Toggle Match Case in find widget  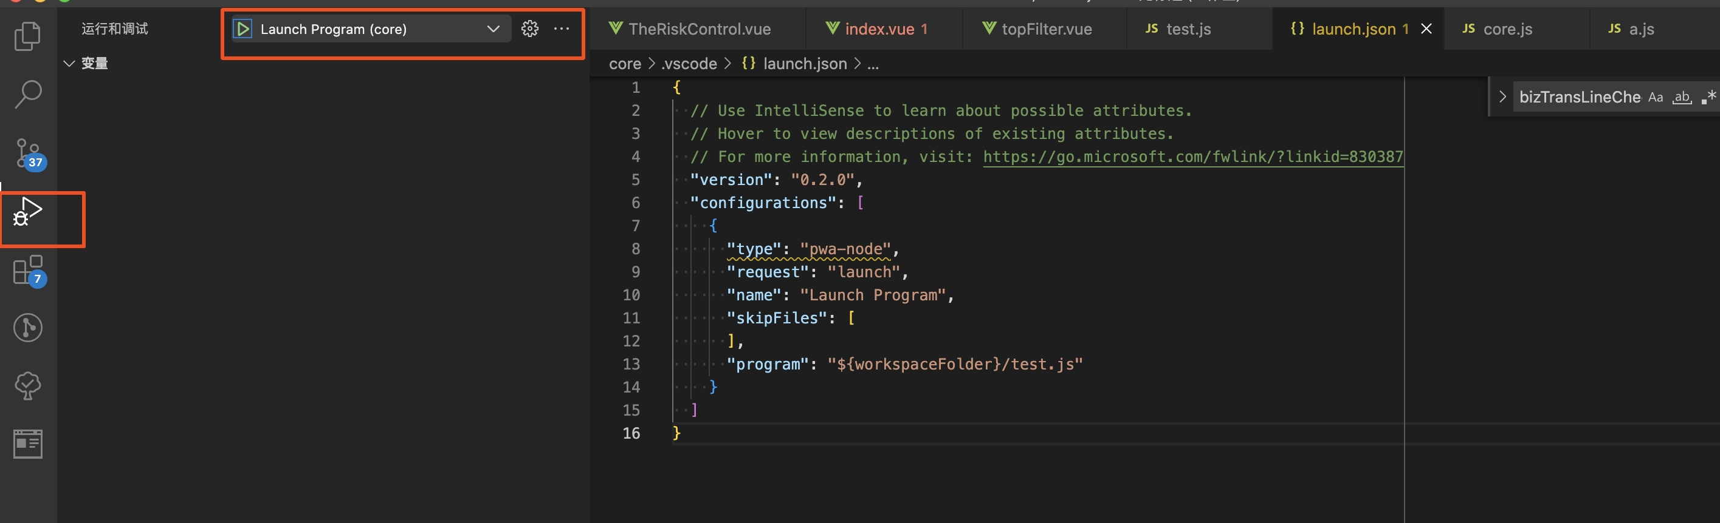click(1655, 97)
